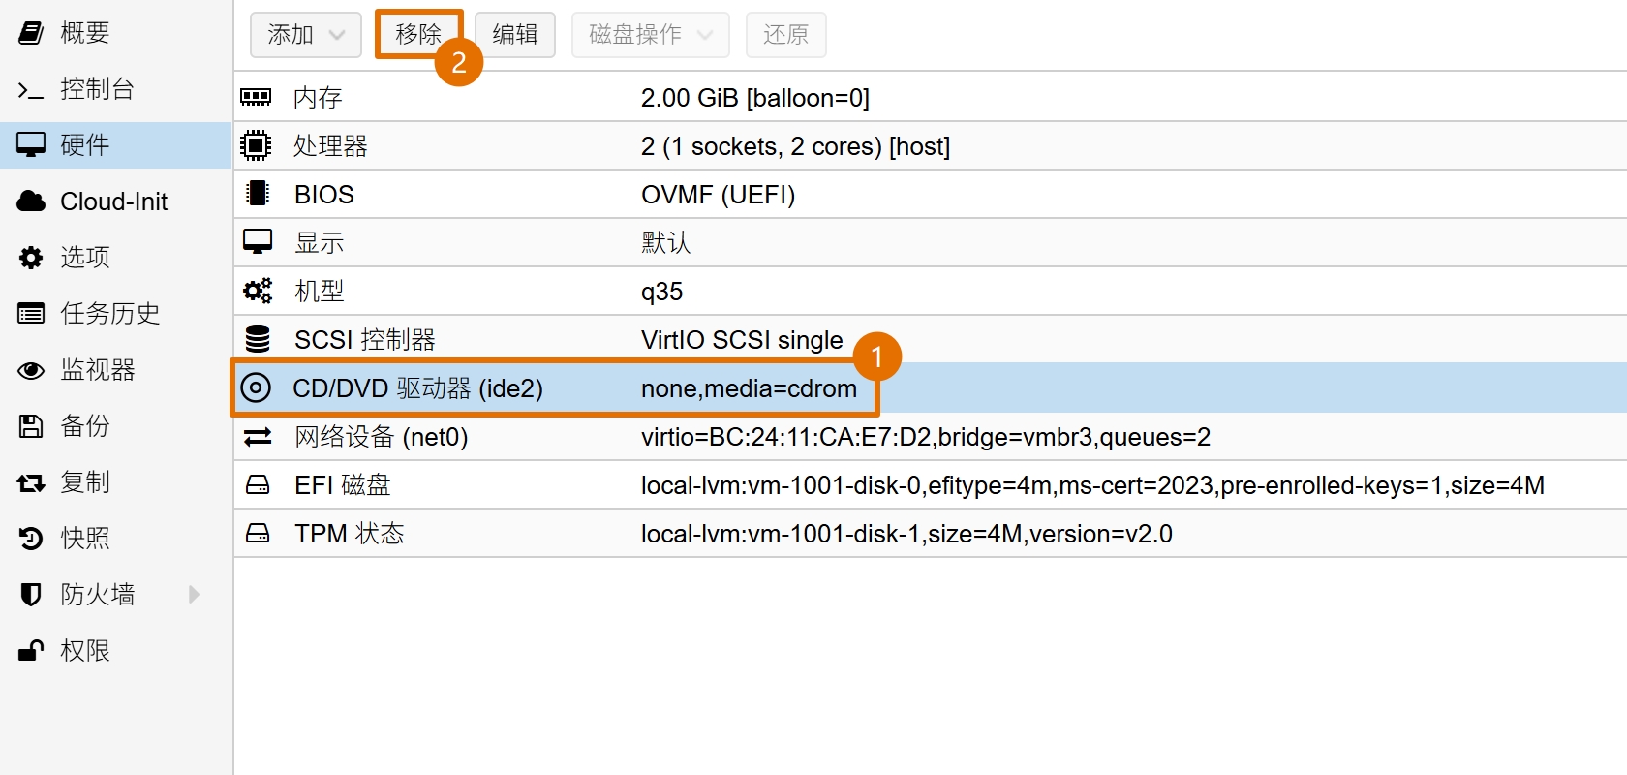The image size is (1627, 775).
Task: Click the database icon for SCSI 控制器
Action: [257, 339]
